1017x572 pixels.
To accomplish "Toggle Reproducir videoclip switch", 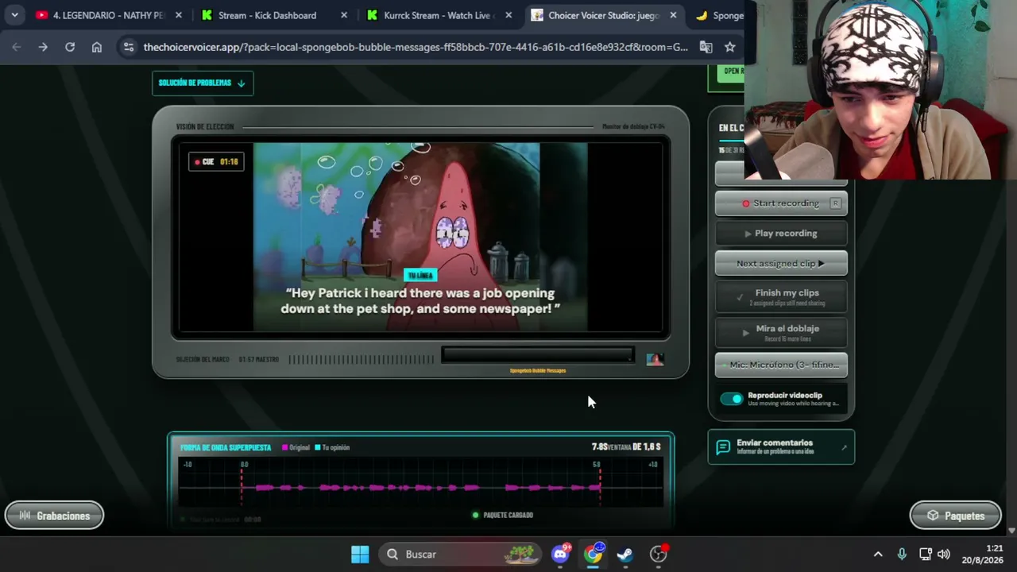I will pyautogui.click(x=732, y=399).
